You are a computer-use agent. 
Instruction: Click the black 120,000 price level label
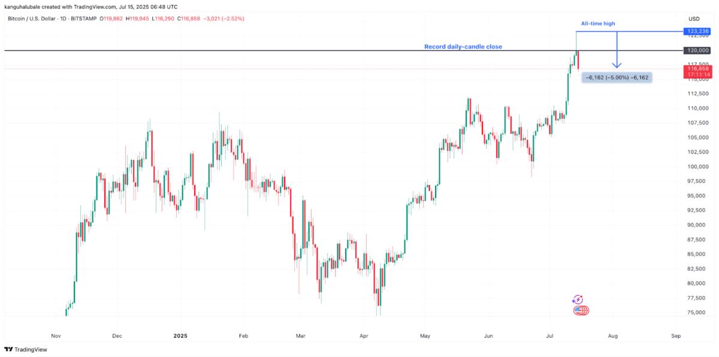pyautogui.click(x=698, y=51)
